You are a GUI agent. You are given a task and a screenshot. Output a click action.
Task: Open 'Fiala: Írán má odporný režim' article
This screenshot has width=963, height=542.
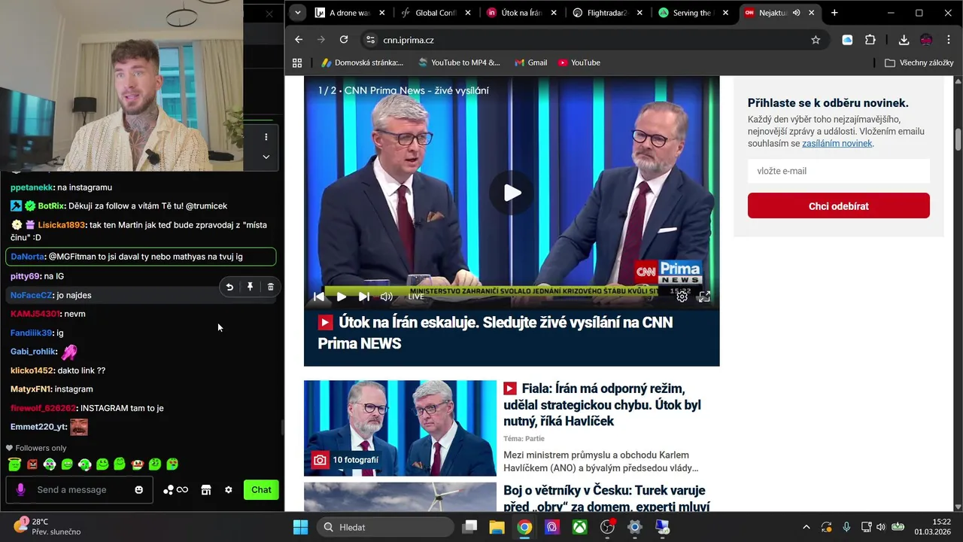coord(602,405)
